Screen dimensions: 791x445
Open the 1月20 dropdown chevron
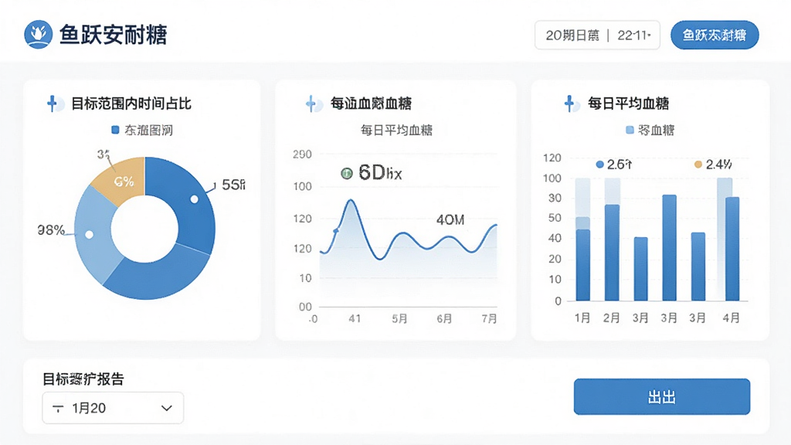point(167,408)
